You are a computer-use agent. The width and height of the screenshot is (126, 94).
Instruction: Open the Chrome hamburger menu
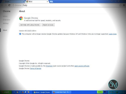124,5
